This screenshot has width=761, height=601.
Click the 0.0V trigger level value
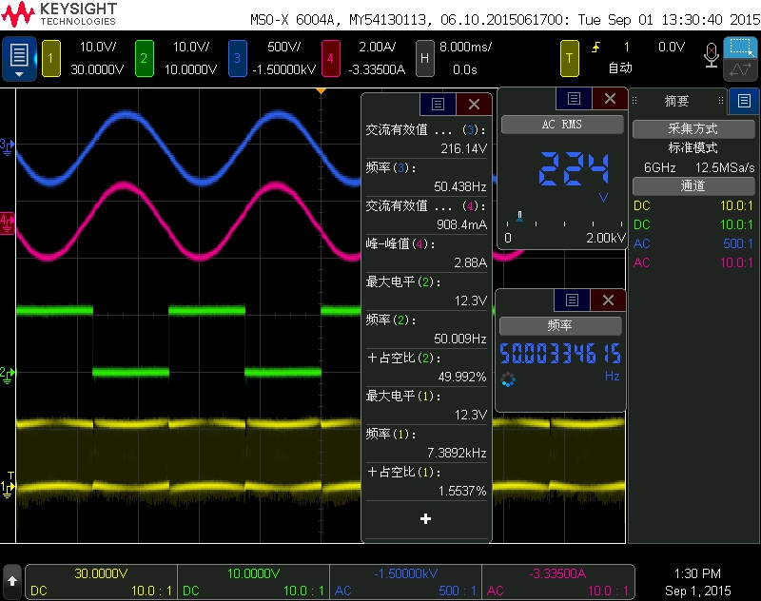[672, 47]
